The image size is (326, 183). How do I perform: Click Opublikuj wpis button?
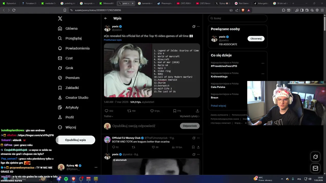point(75,140)
